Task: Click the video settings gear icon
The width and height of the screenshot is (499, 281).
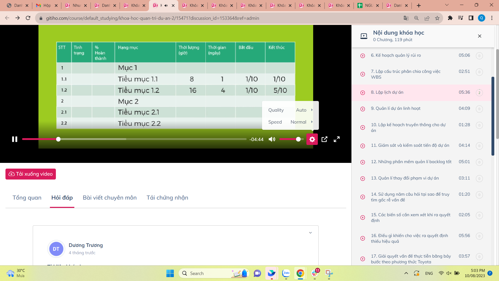Action: tap(312, 139)
